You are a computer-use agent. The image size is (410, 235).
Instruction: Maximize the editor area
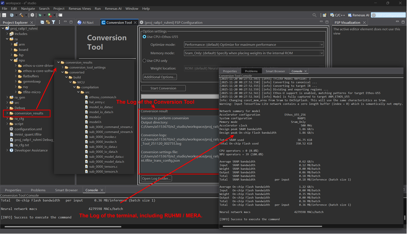tap(327, 22)
